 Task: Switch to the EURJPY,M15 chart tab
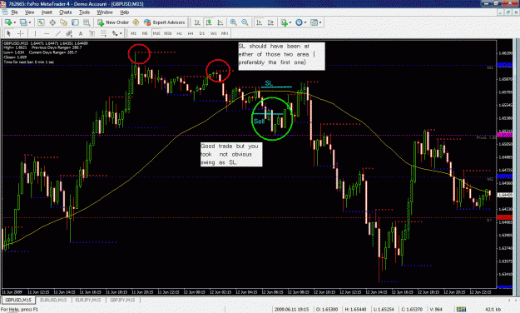click(88, 300)
